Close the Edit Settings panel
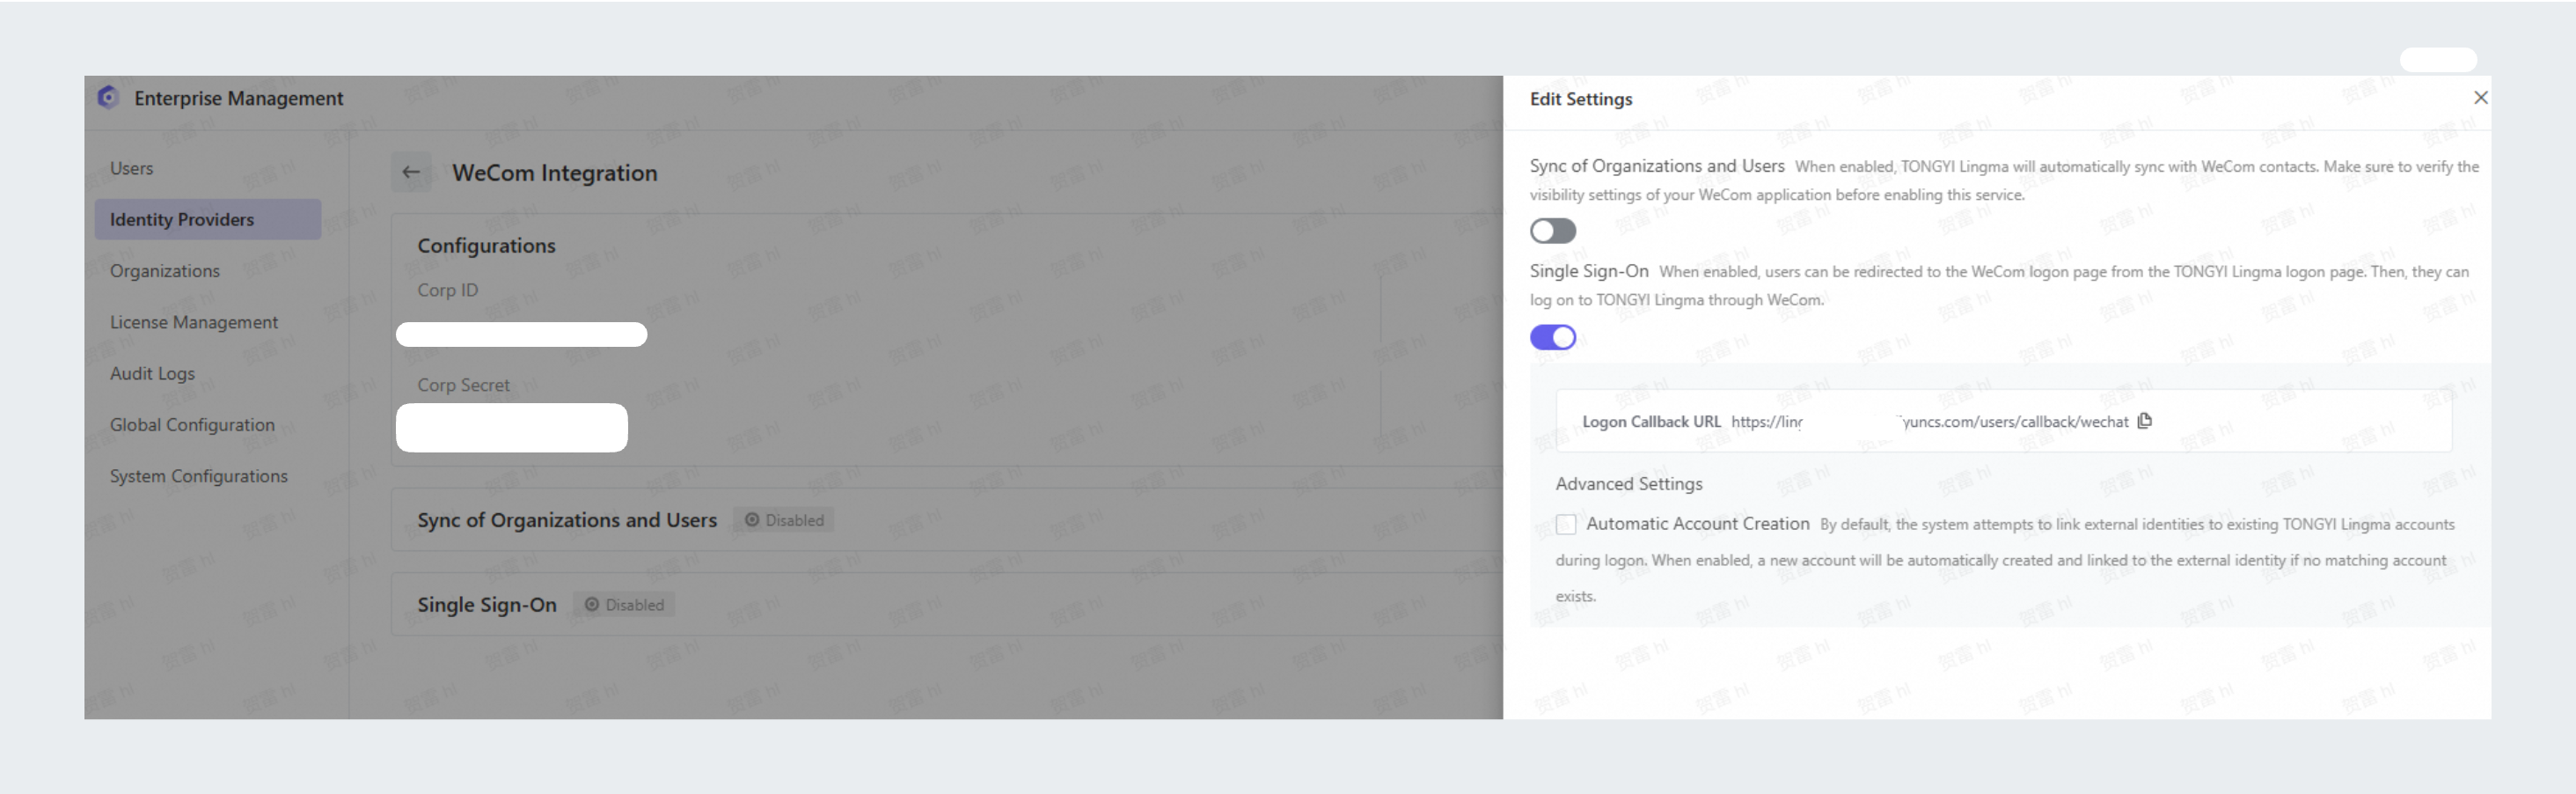The image size is (2576, 794). click(x=2480, y=98)
